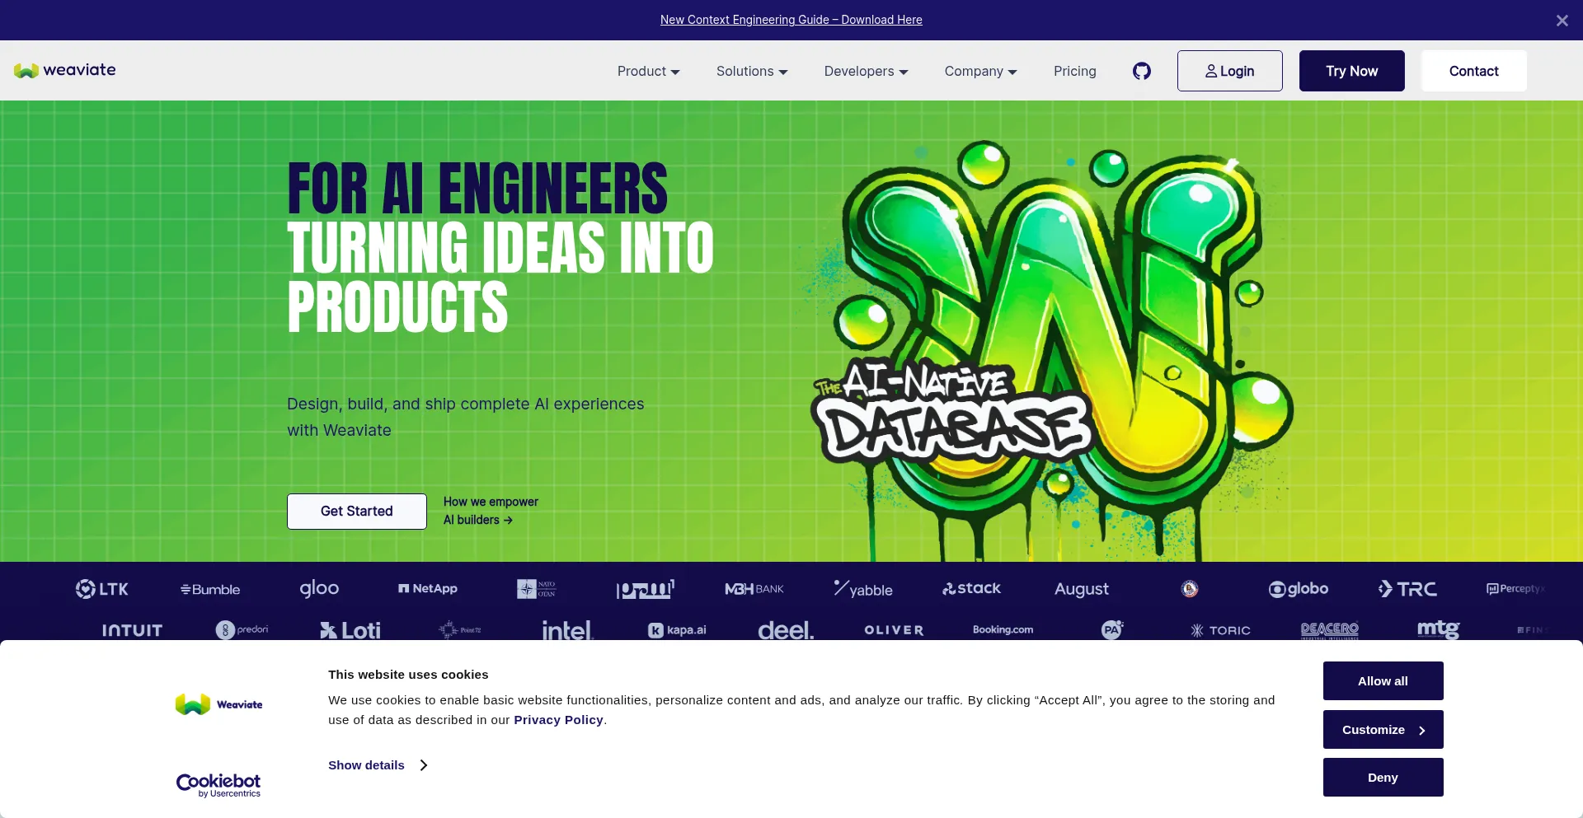The height and width of the screenshot is (818, 1583).
Task: Click the Weaviate logo in cookie banner
Action: pyautogui.click(x=218, y=704)
